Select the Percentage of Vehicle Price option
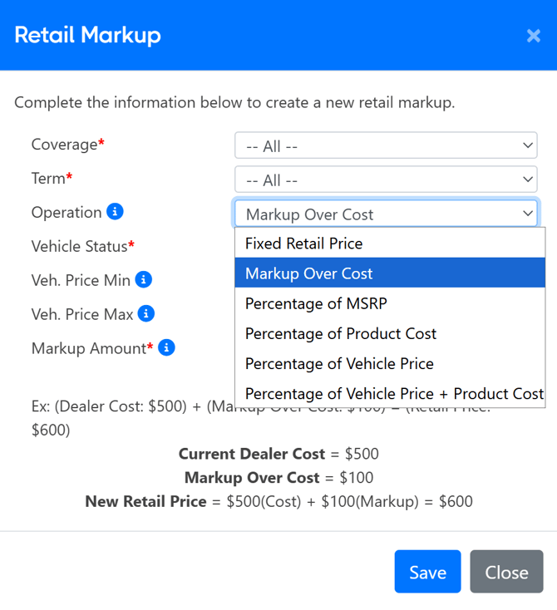 (339, 363)
